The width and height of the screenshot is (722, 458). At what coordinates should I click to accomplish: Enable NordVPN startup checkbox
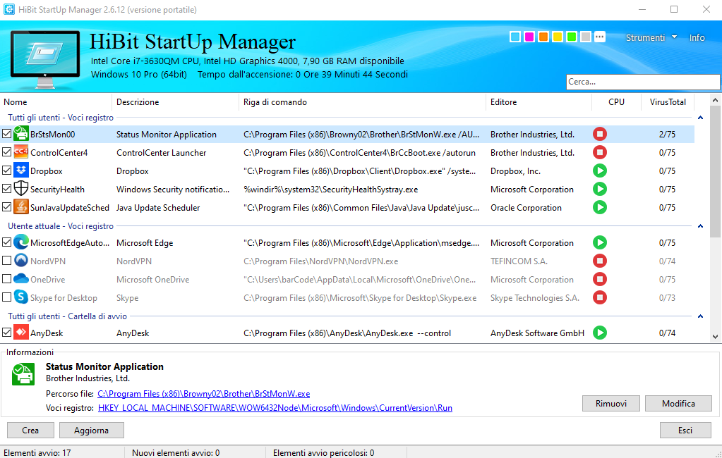[x=6, y=261]
